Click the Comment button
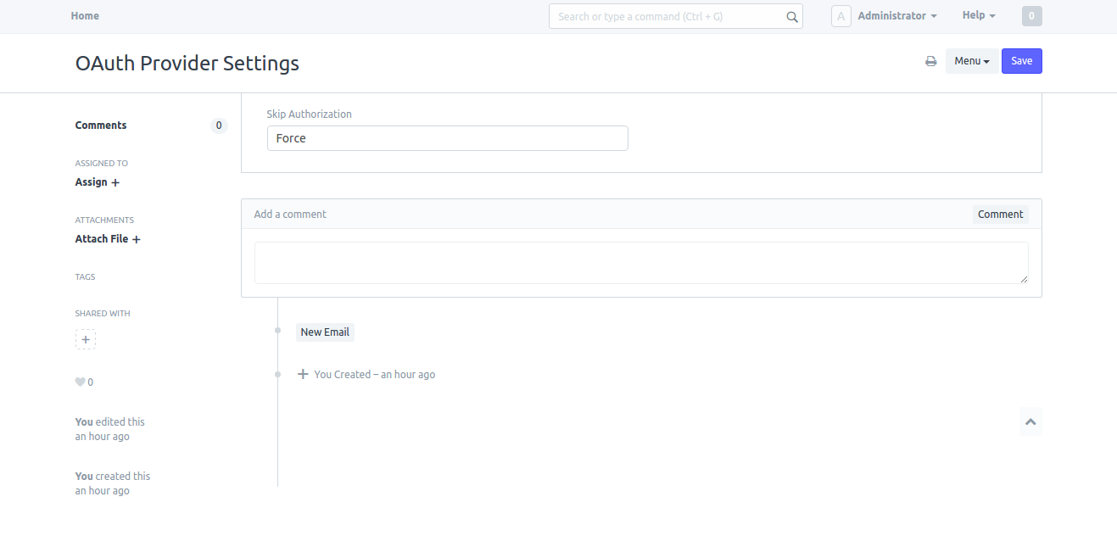 [1000, 215]
